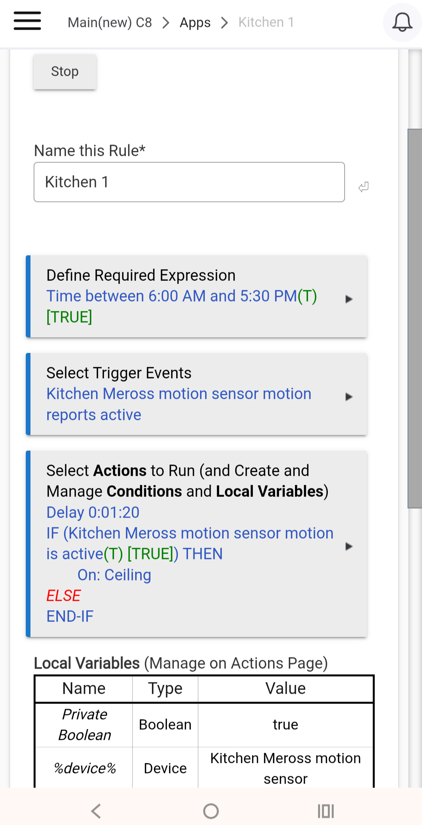Viewport: 422px width, 825px height.
Task: Click the END-IF action line
Action: point(70,616)
